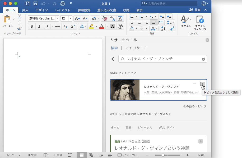Toggle Bold formatting
Viewport: 242px width, 158px height.
click(32, 26)
